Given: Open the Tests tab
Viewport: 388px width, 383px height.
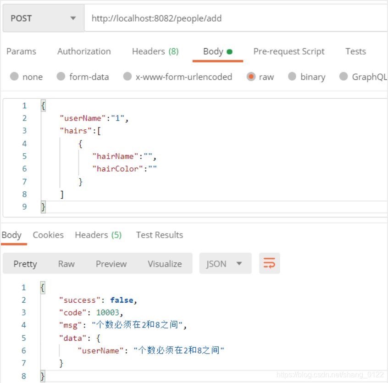Looking at the screenshot, I should tap(355, 51).
